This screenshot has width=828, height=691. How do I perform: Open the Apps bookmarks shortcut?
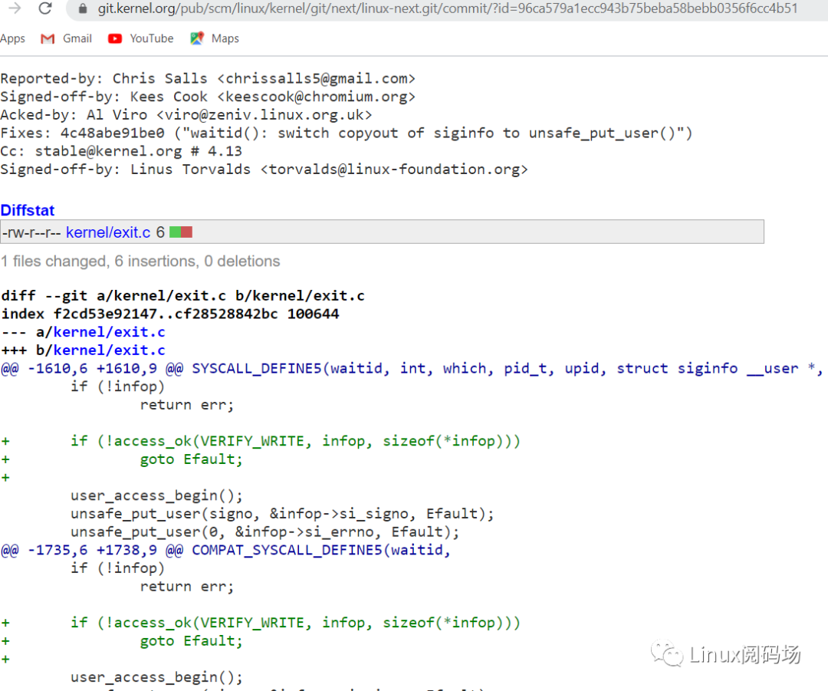point(13,38)
